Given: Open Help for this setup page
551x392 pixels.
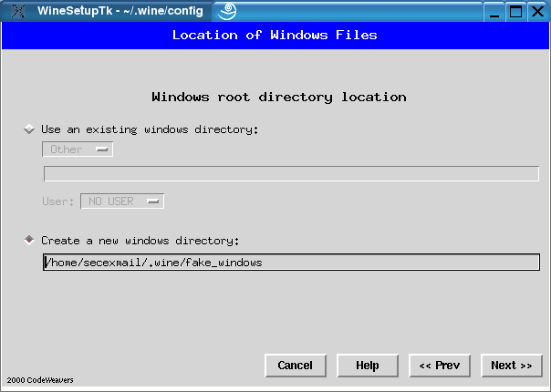Looking at the screenshot, I should coord(368,366).
